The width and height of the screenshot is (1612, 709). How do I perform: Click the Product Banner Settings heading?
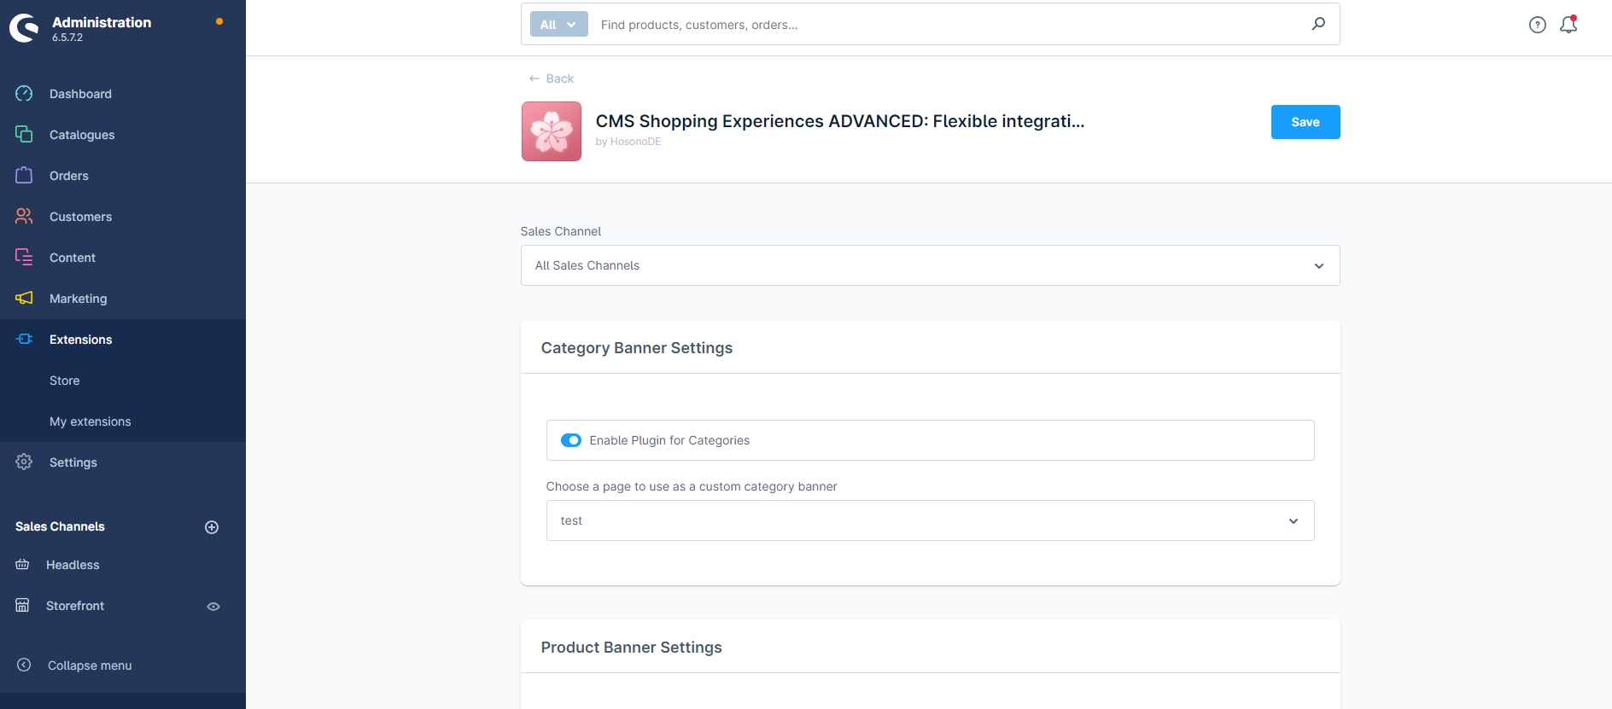coord(632,648)
